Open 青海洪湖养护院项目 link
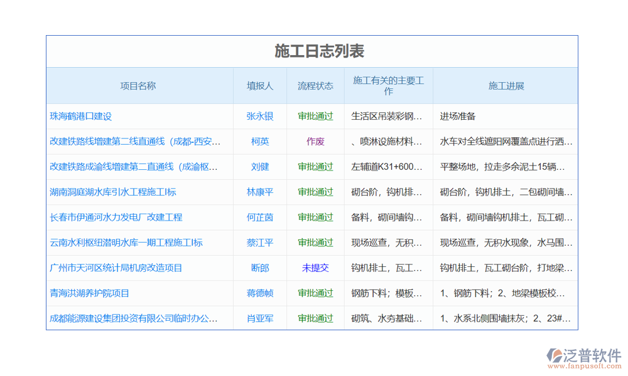 click(90, 293)
